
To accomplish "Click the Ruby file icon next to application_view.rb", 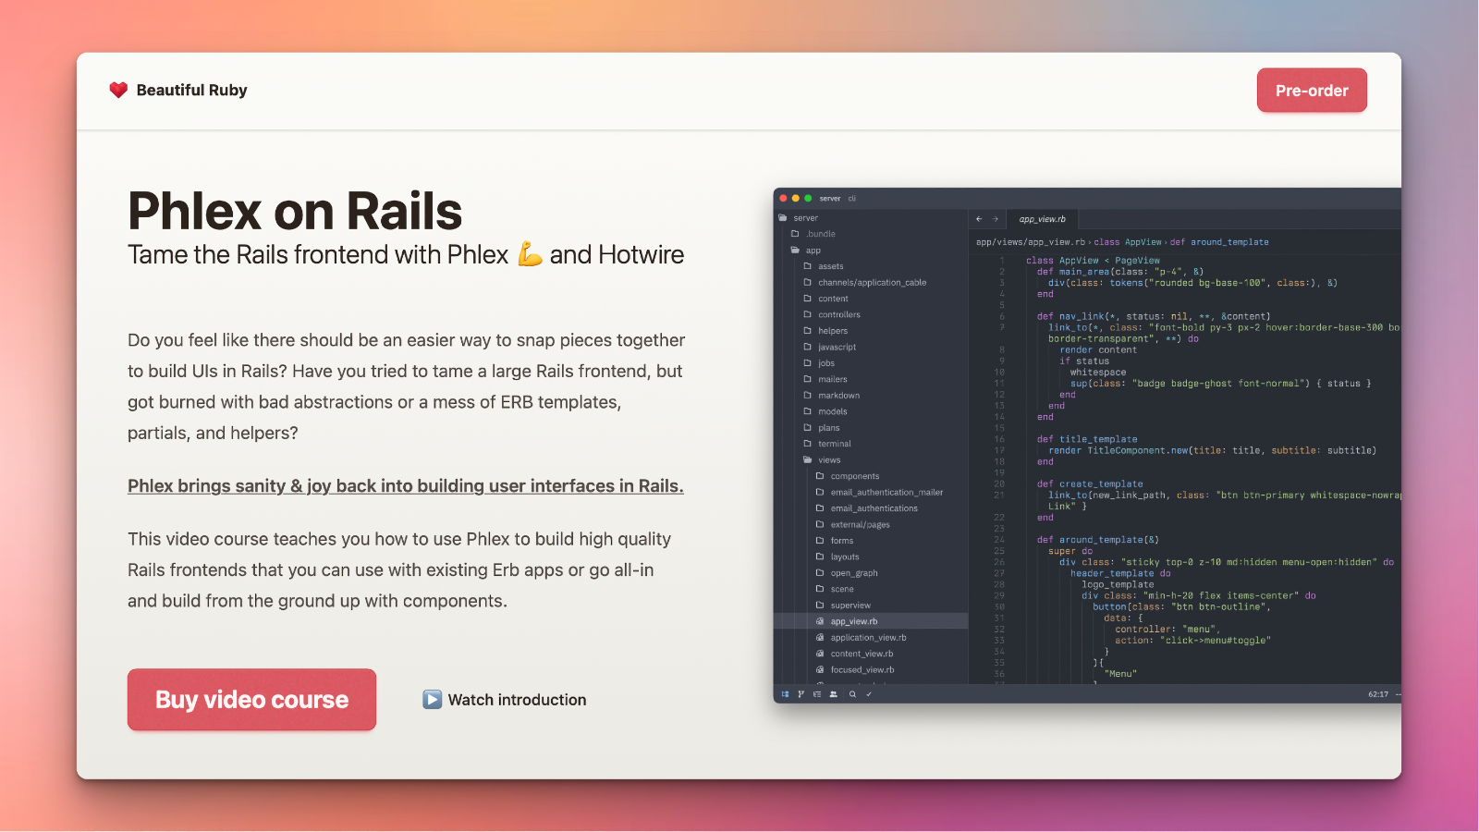I will (820, 638).
